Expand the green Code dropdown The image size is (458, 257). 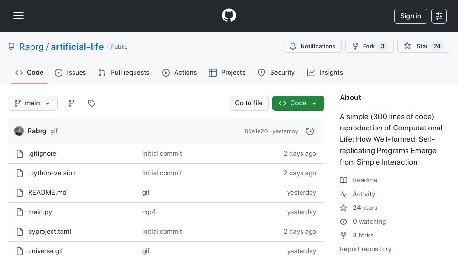click(298, 103)
